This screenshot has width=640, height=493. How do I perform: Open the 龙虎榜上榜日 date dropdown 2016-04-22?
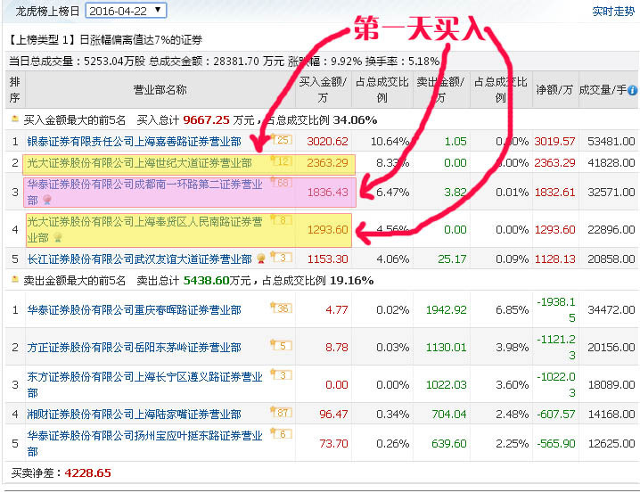pyautogui.click(x=126, y=11)
